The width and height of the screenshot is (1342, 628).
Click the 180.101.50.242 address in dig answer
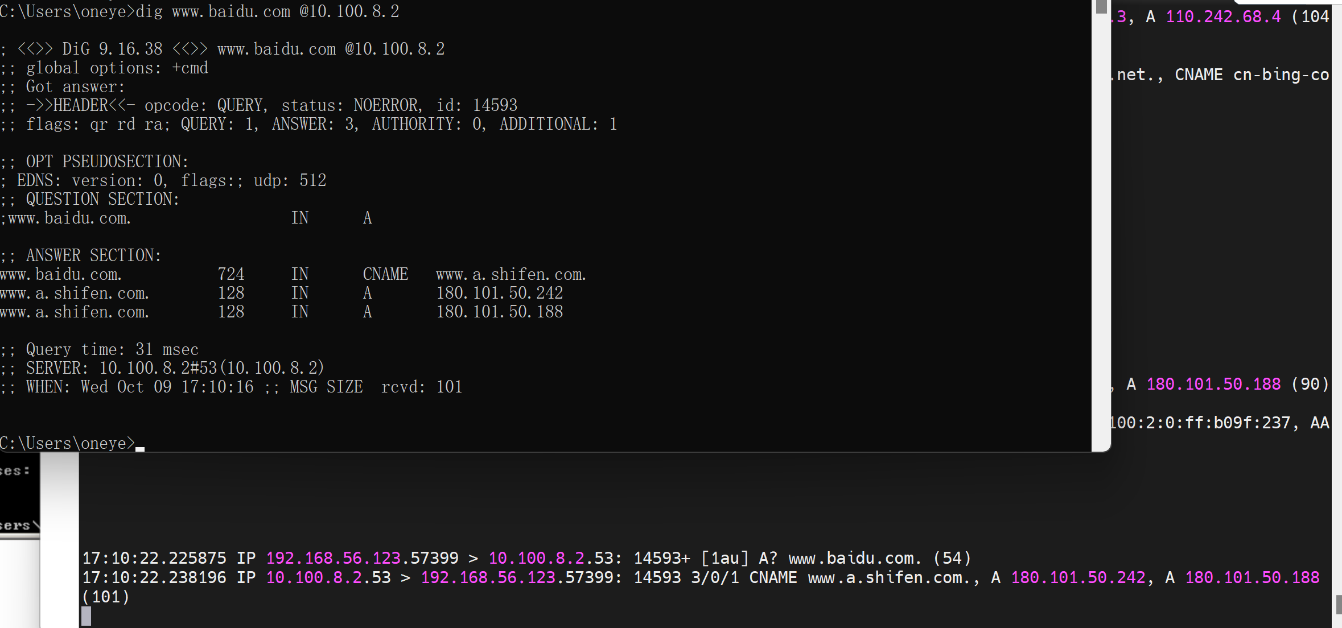[499, 293]
